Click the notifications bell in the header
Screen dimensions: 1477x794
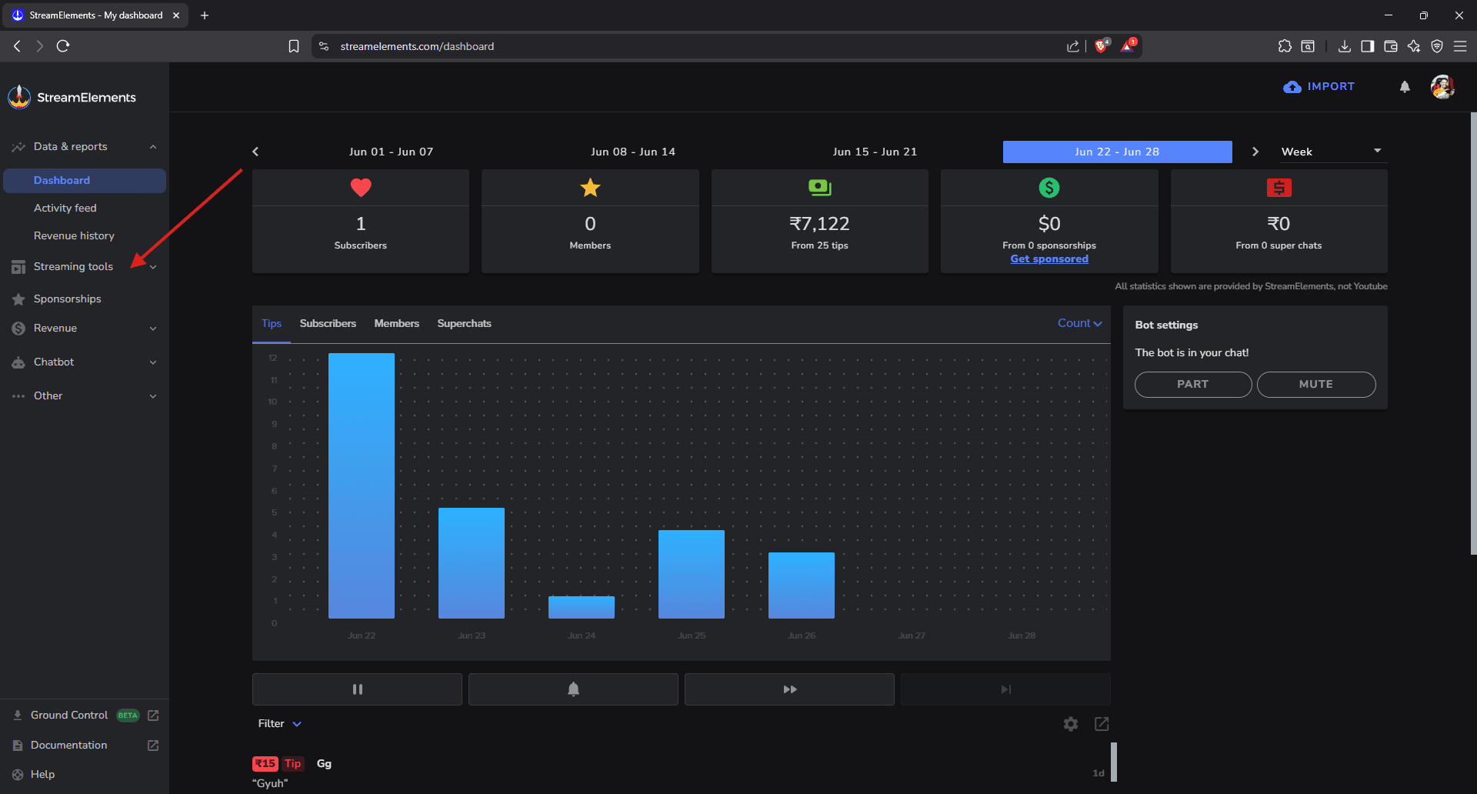point(1405,87)
